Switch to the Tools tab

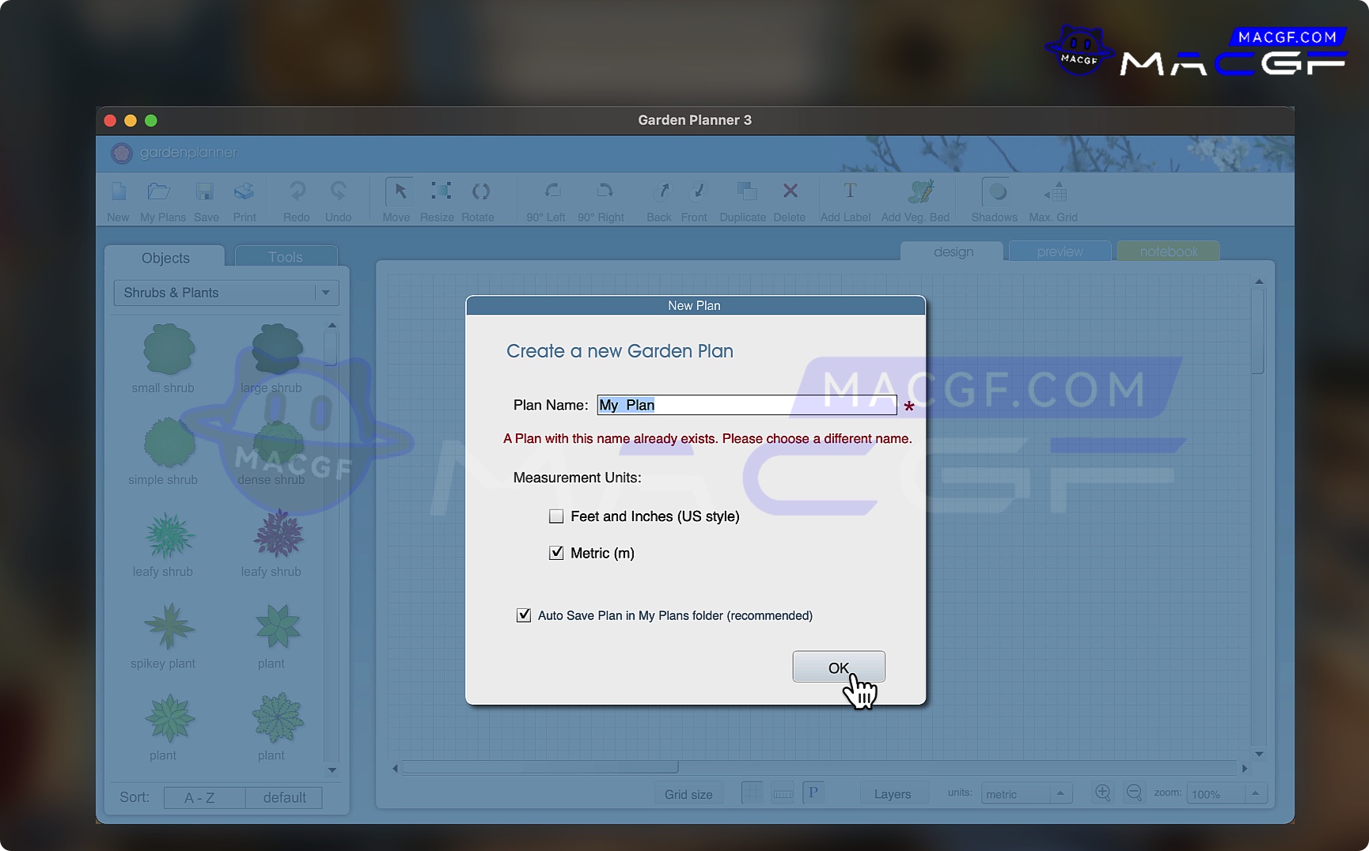[x=286, y=257]
